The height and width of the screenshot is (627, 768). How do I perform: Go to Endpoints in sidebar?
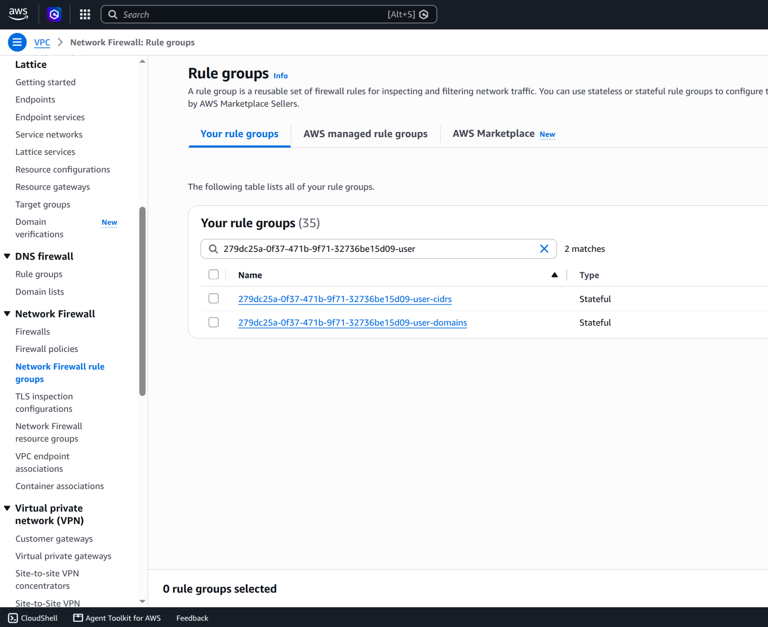pos(35,99)
